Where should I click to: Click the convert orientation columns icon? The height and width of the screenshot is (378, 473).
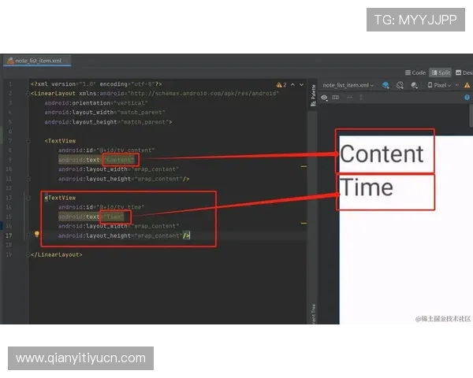(336, 98)
